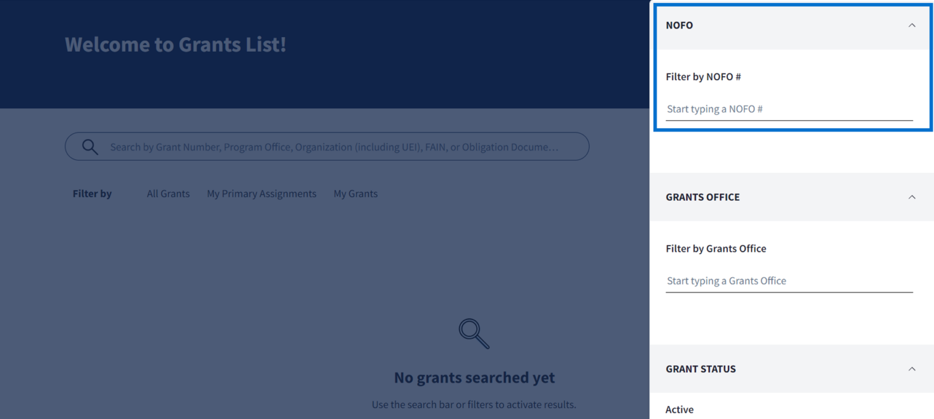Screen dimensions: 934x419
Task: Click the 'Filter by' label beside All Grants
Action: click(92, 194)
